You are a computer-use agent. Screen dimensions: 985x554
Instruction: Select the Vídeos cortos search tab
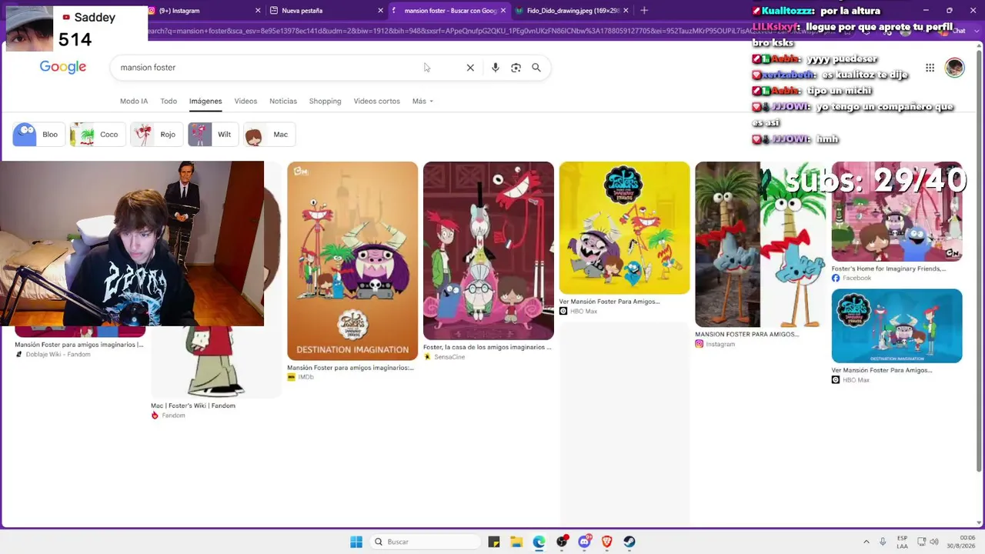click(x=376, y=102)
